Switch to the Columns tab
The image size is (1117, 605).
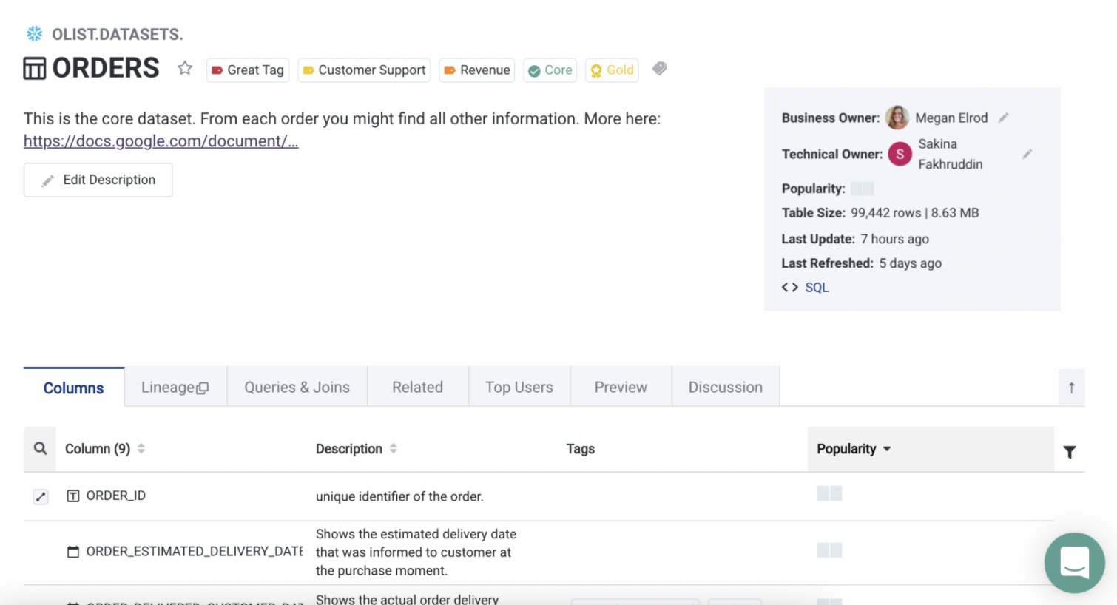pyautogui.click(x=74, y=388)
